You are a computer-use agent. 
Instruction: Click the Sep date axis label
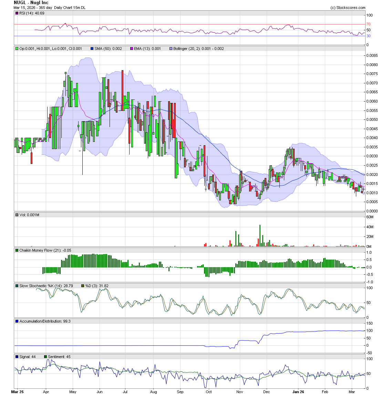pyautogui.click(x=180, y=392)
